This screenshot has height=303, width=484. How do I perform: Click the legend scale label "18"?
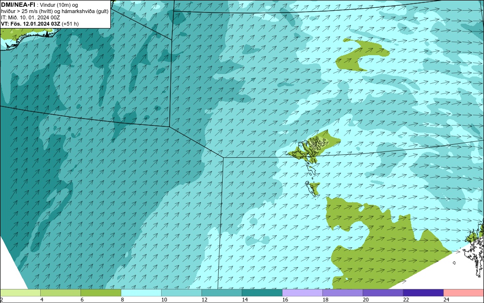pos(325,300)
